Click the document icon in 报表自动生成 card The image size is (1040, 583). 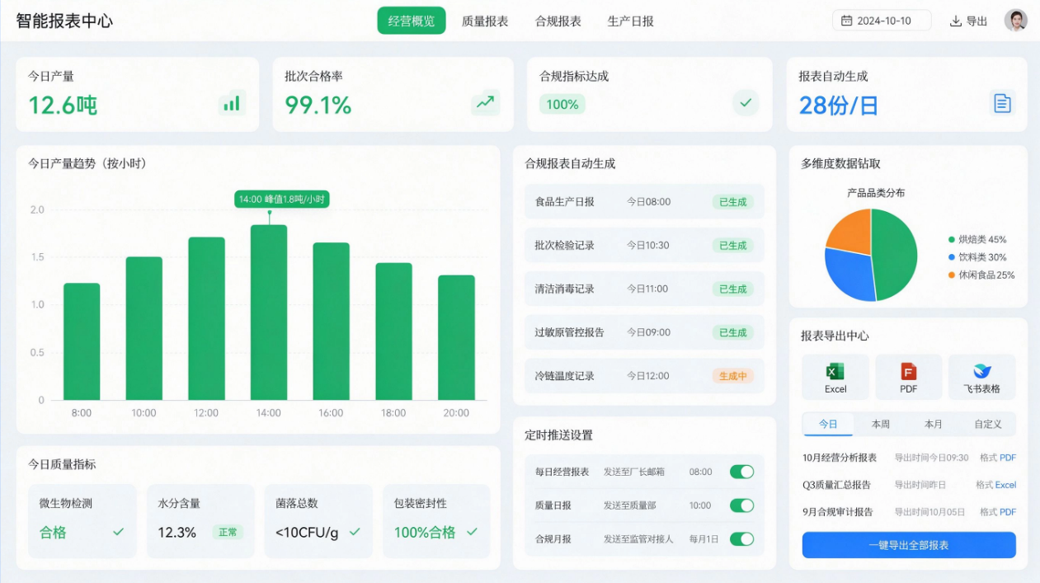(1002, 103)
